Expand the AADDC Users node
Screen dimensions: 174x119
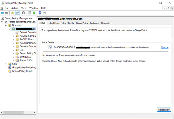pos(13,39)
